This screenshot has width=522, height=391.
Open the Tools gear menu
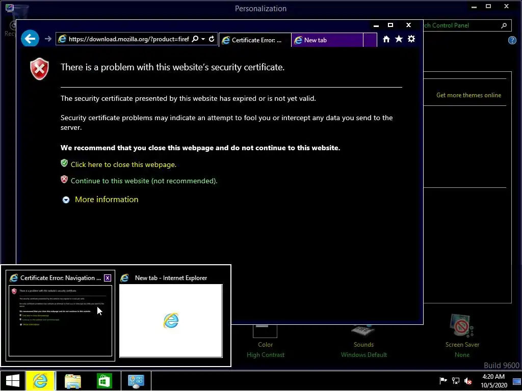coord(411,39)
